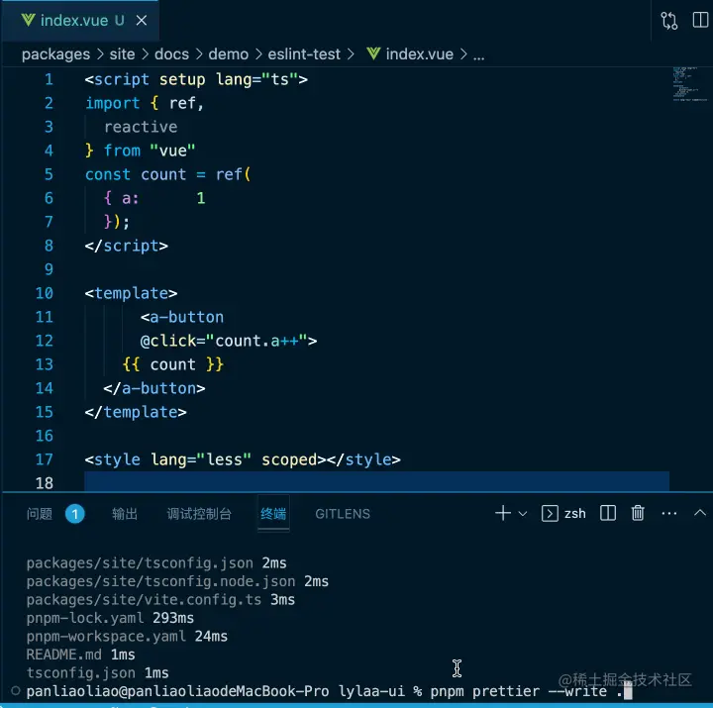The image size is (713, 708).
Task: Click line number 5 in the gutter
Action: 49,174
